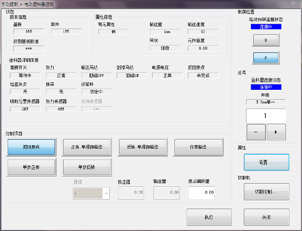Open 切割控制... cutter button
Screen dimensions: 302x231
click(266, 192)
